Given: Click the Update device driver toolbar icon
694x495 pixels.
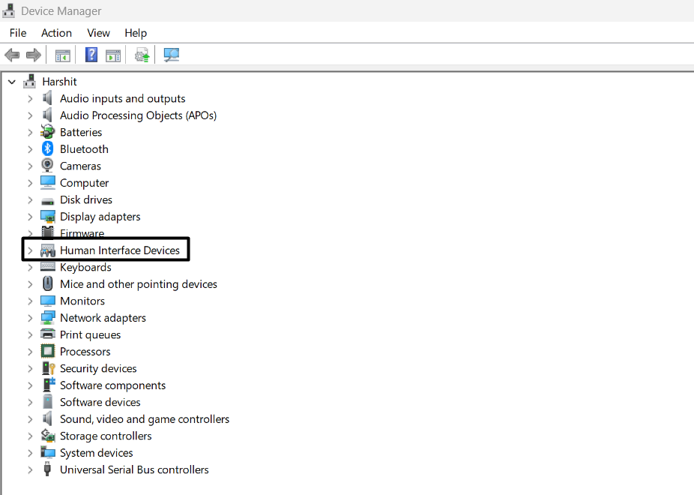Looking at the screenshot, I should (x=142, y=55).
